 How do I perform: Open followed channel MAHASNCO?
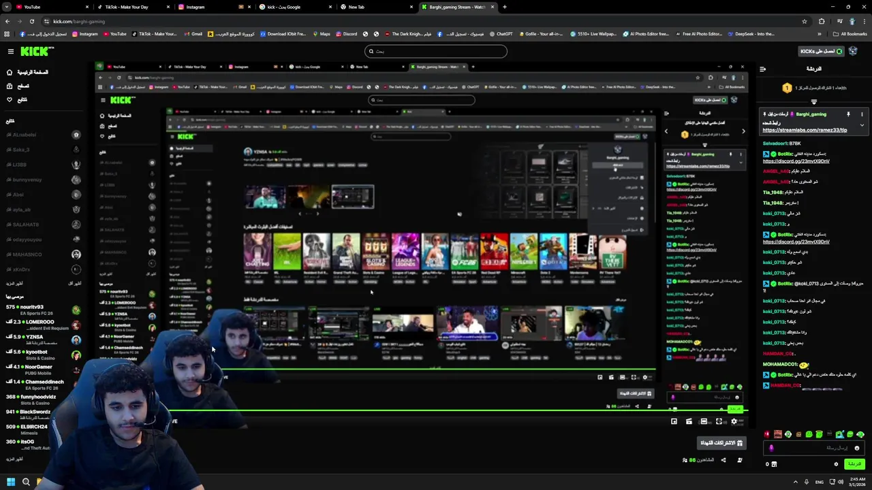pos(42,255)
